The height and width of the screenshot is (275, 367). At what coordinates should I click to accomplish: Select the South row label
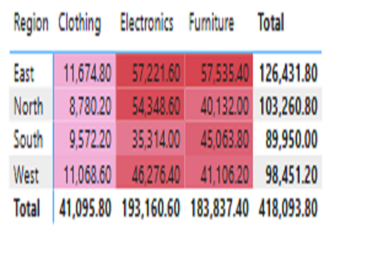click(28, 139)
